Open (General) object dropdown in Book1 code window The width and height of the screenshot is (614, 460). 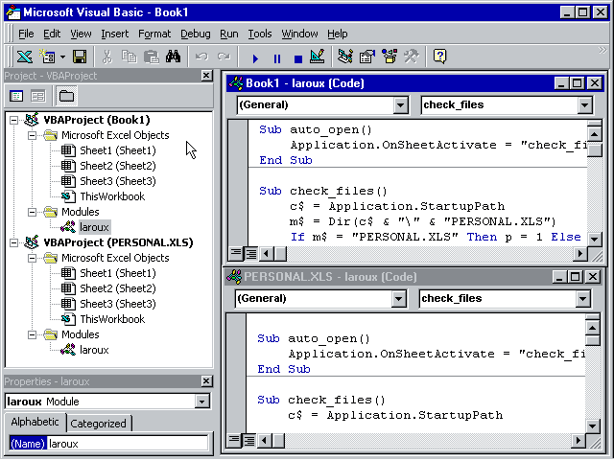[x=400, y=105]
